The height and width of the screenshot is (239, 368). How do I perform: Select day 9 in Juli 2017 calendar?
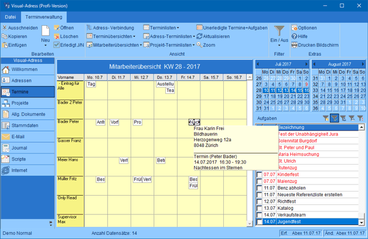click(x=306, y=84)
